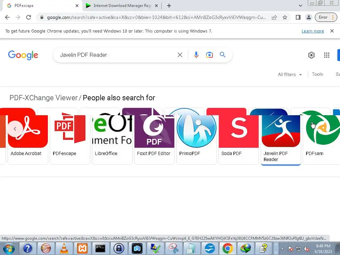340x255 pixels.
Task: Click the share page icon in address bar
Action: click(x=274, y=17)
